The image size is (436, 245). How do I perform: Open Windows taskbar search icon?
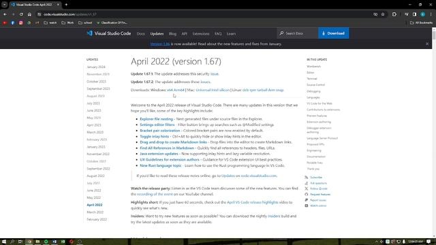[12, 242]
